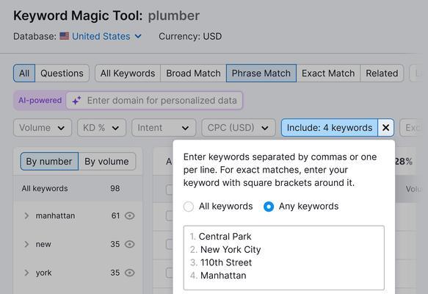Switch to the Questions tab
Screen dimensions: 428x294
[x=62, y=73]
